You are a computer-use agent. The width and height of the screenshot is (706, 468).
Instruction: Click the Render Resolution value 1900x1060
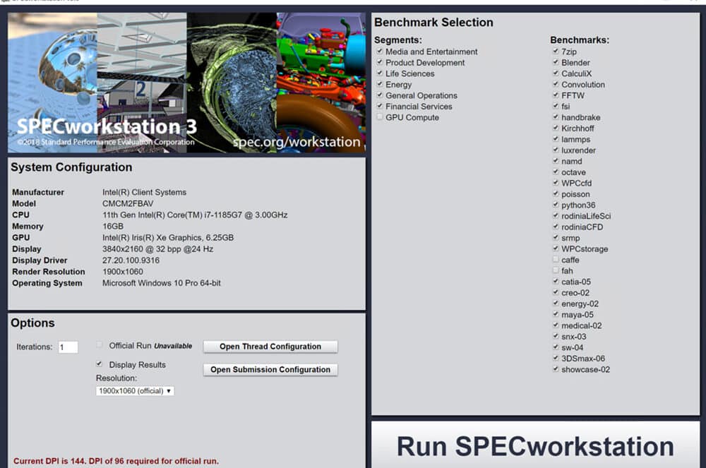[122, 272]
